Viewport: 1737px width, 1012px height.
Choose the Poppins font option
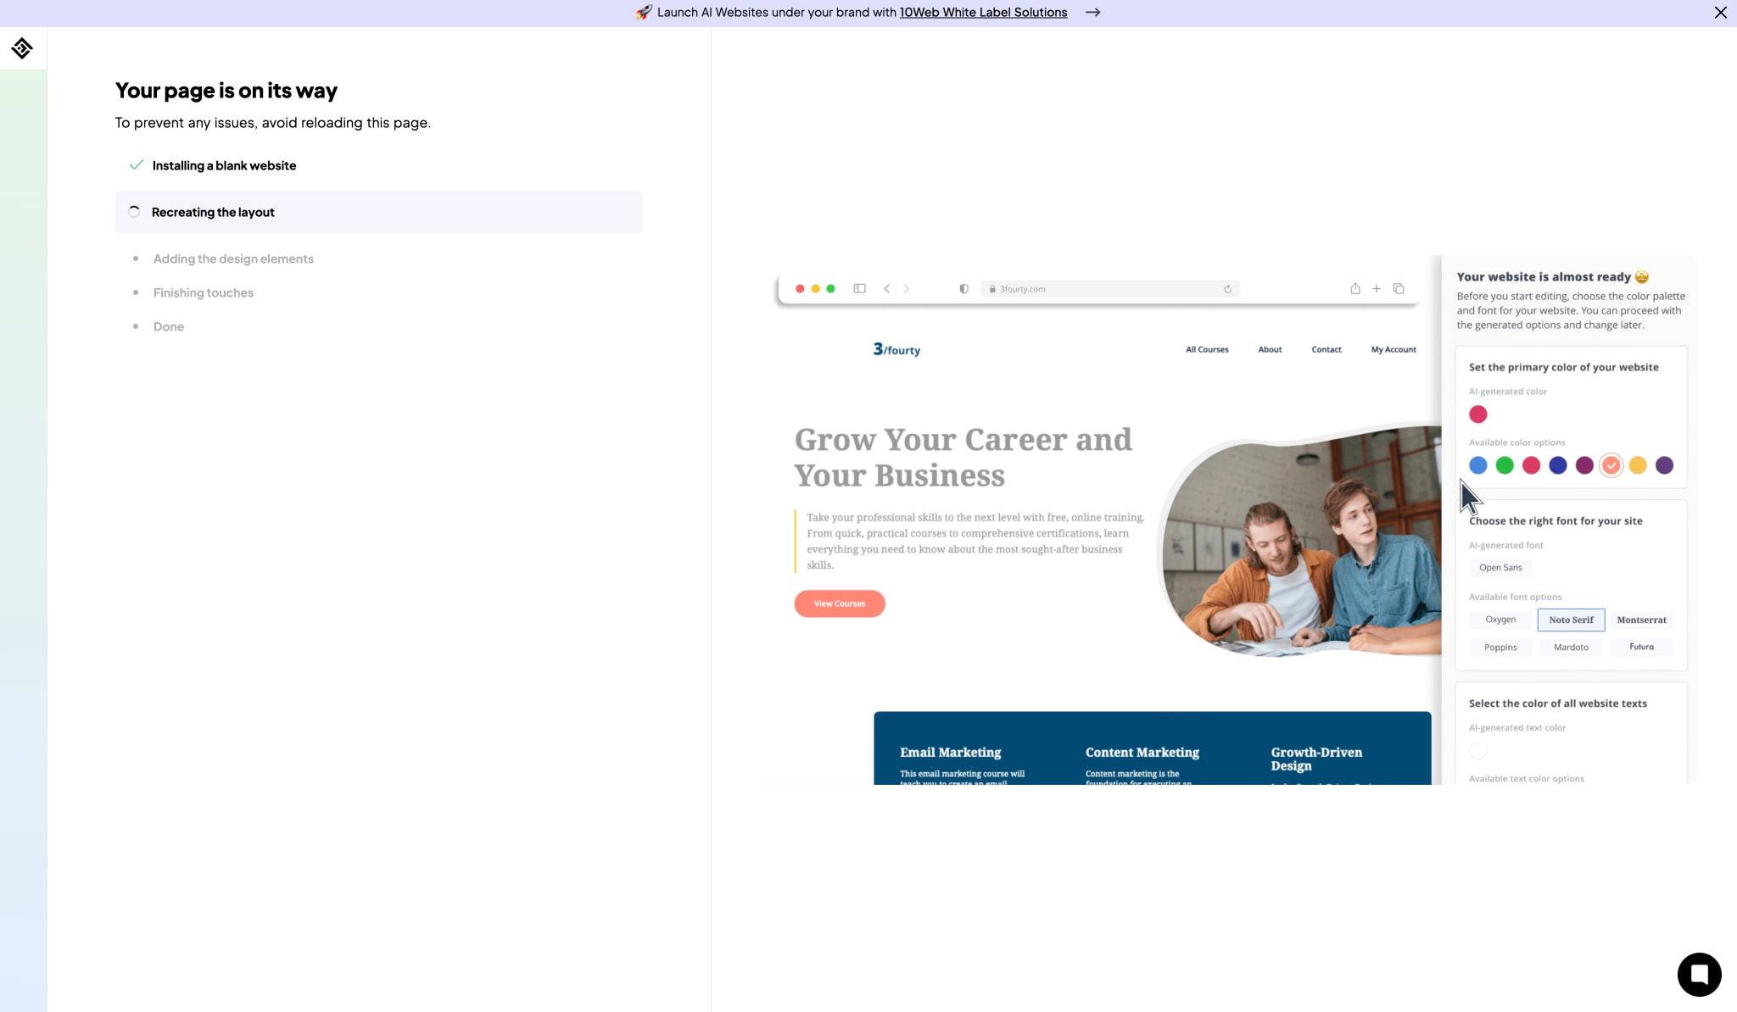pos(1500,648)
